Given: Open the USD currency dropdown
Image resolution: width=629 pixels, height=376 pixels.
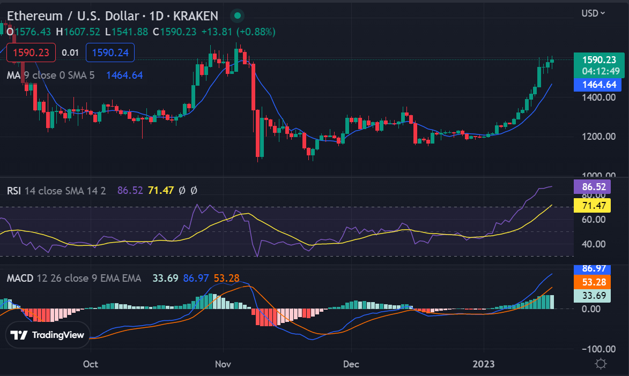Looking at the screenshot, I should (x=593, y=13).
